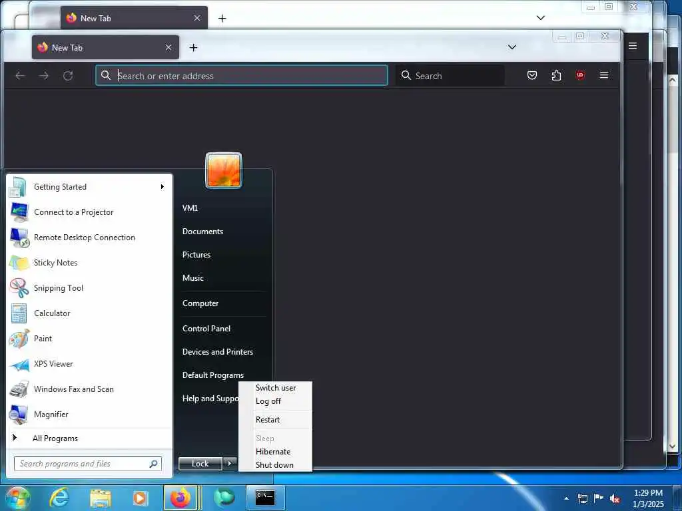The height and width of the screenshot is (511, 682).
Task: Close New Tab in front Firefox window
Action: tap(169, 48)
